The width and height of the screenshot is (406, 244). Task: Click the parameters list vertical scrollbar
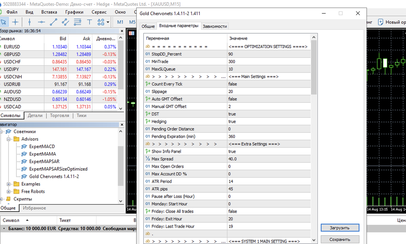313,138
